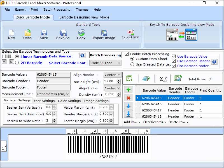Copy the barcode using the Copy tool
The width and height of the screenshot is (224, 168).
(81, 33)
